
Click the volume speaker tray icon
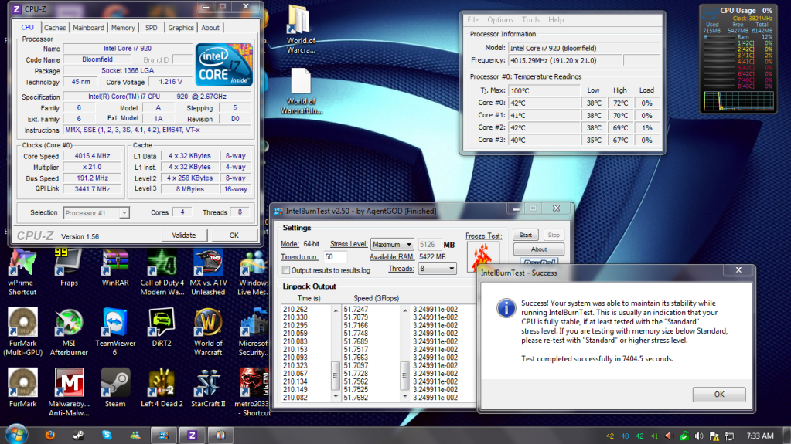(699, 436)
